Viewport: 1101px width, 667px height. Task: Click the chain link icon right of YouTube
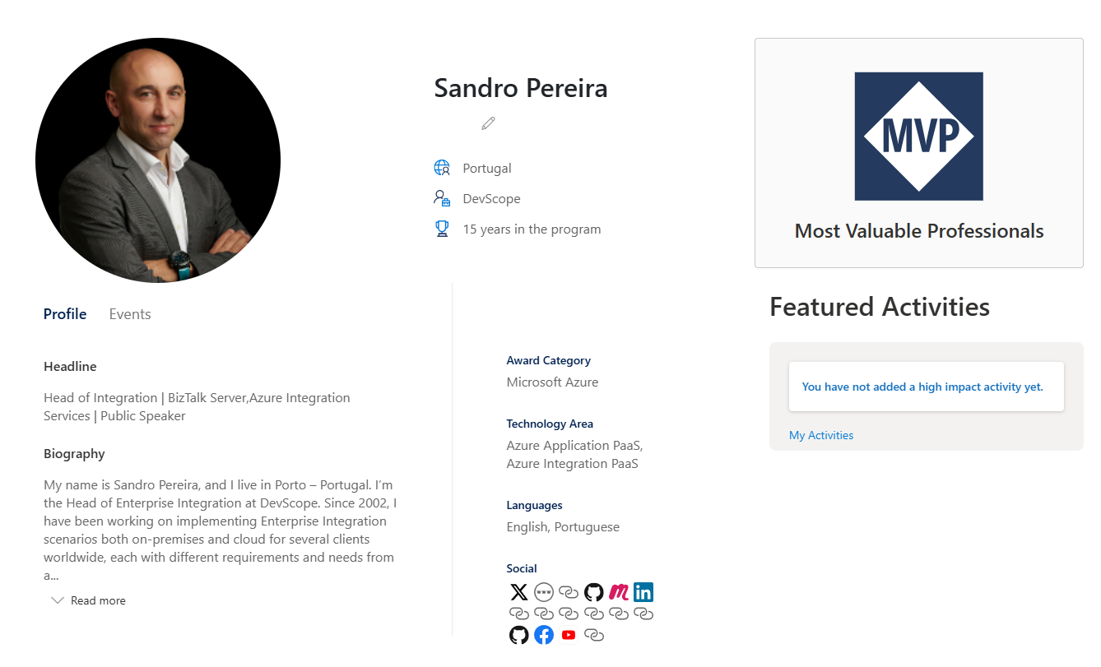594,635
